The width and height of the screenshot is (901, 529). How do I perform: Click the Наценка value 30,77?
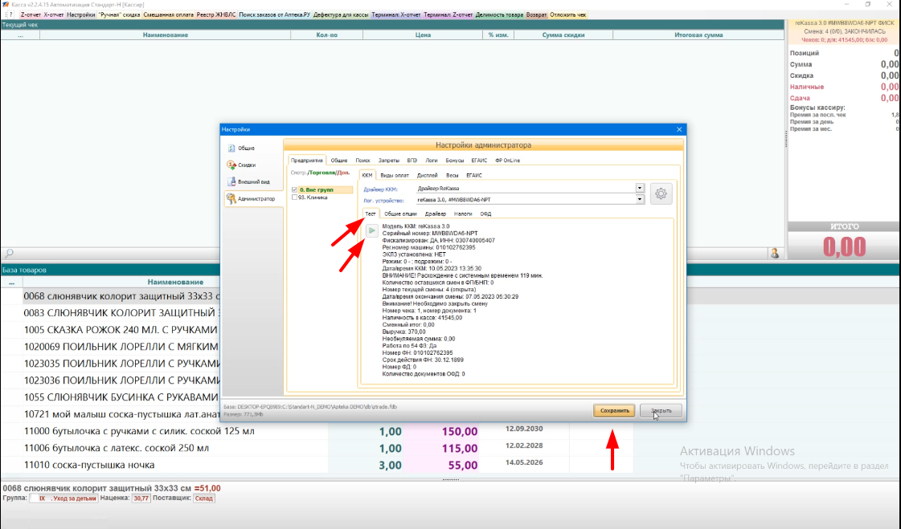point(141,498)
